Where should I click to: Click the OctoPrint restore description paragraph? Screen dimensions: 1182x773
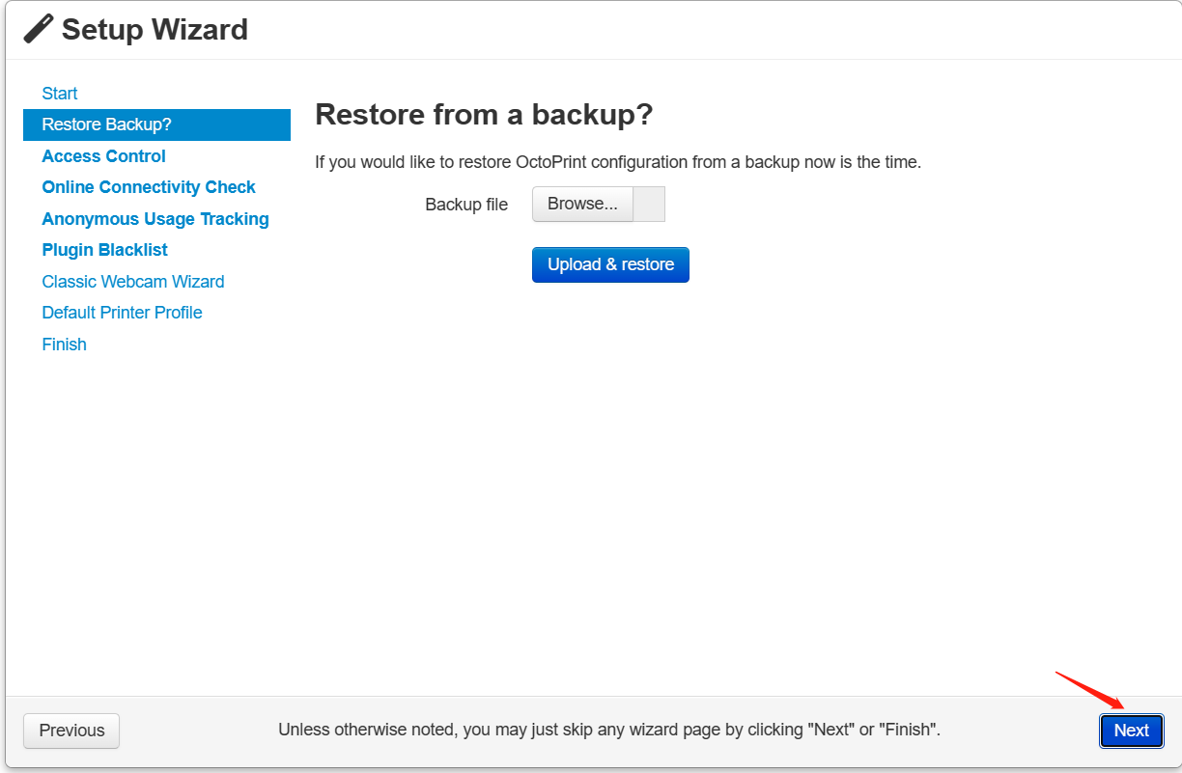[618, 162]
